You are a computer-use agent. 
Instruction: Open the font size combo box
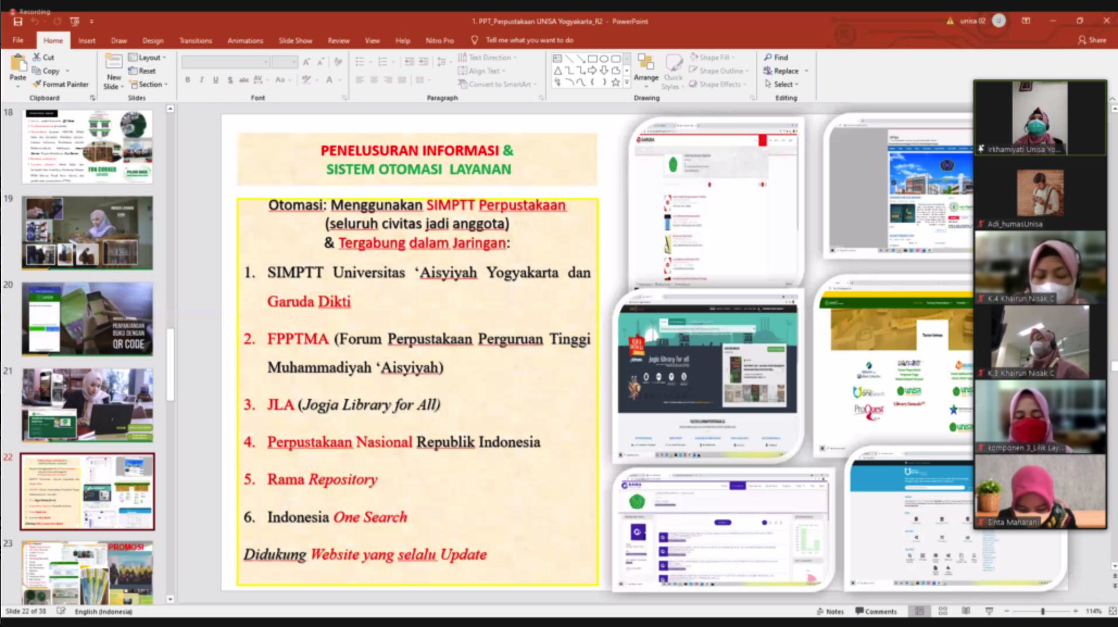pyautogui.click(x=285, y=62)
